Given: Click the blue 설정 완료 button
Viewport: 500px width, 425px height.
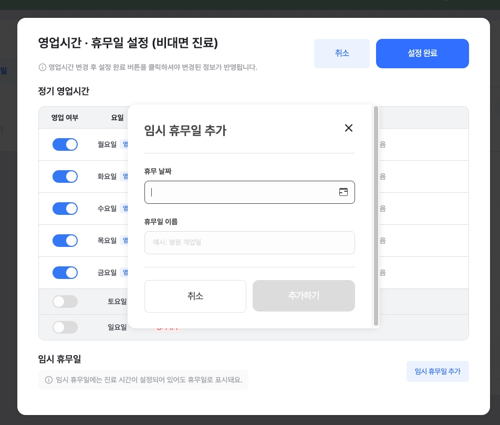Looking at the screenshot, I should (422, 54).
